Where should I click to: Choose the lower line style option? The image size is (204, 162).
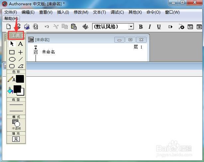coord(16,111)
